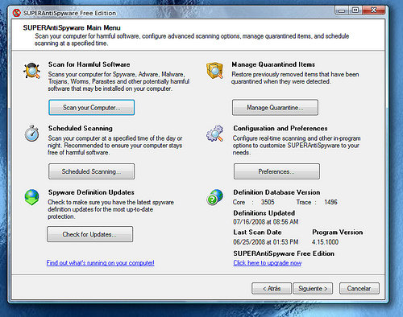Select the 'Spyware Definition Updates' heading
The image size is (403, 317).
91,192
